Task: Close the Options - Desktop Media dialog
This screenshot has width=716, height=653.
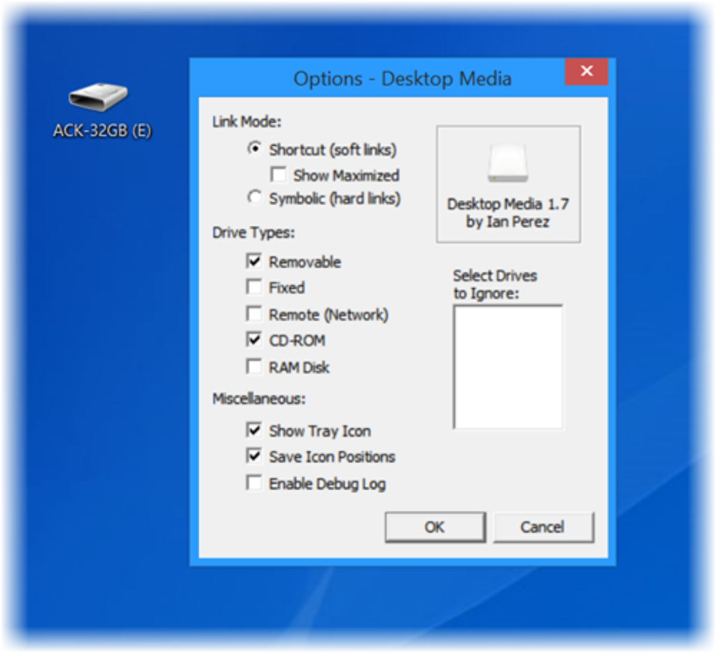Action: [587, 72]
